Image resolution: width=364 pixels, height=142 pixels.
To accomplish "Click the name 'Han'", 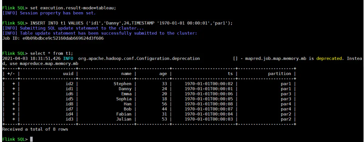I will pos(128,104).
